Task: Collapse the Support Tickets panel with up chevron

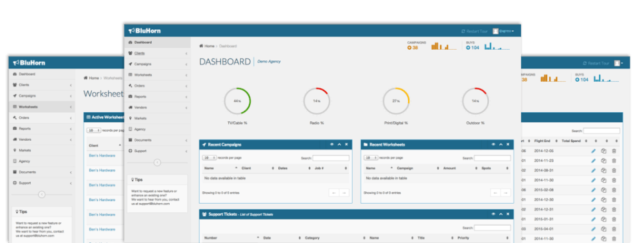Action: [501, 214]
